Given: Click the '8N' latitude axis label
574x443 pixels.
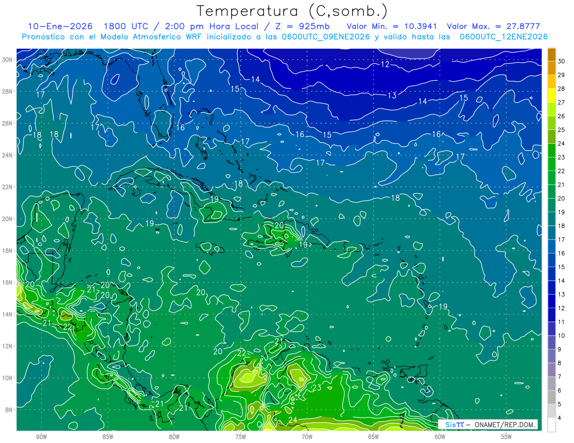Looking at the screenshot, I should pyautogui.click(x=10, y=410).
